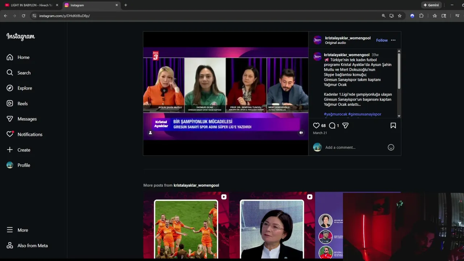The height and width of the screenshot is (261, 464).
Task: Open your Profile from the sidebar
Action: click(18, 165)
